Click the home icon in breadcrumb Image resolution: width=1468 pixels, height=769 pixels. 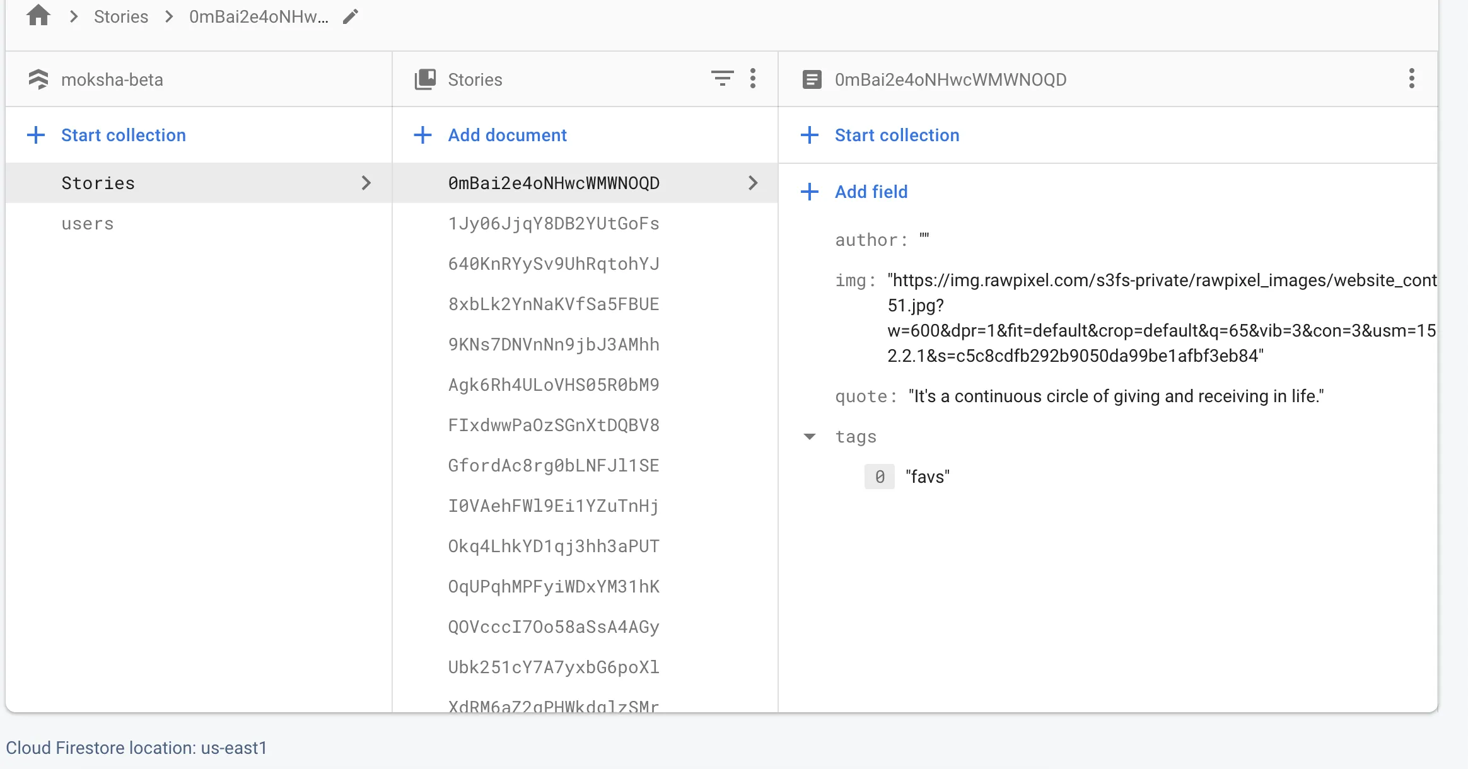point(38,16)
